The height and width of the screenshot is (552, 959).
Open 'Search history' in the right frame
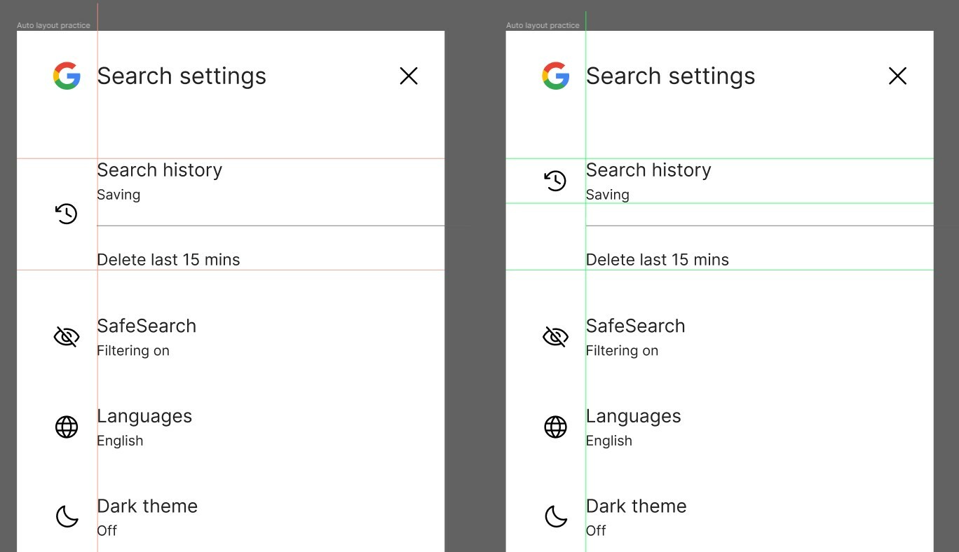pos(649,170)
